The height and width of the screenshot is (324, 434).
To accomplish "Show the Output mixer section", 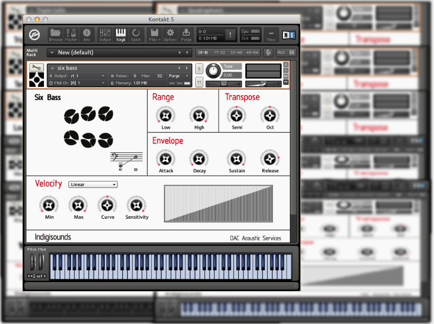I will (x=105, y=34).
